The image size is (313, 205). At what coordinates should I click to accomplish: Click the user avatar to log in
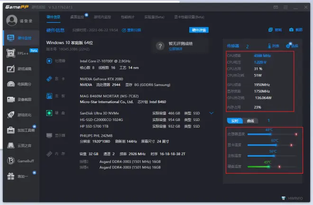pos(11,20)
